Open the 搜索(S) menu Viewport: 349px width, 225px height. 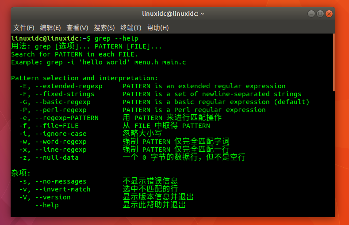click(104, 28)
